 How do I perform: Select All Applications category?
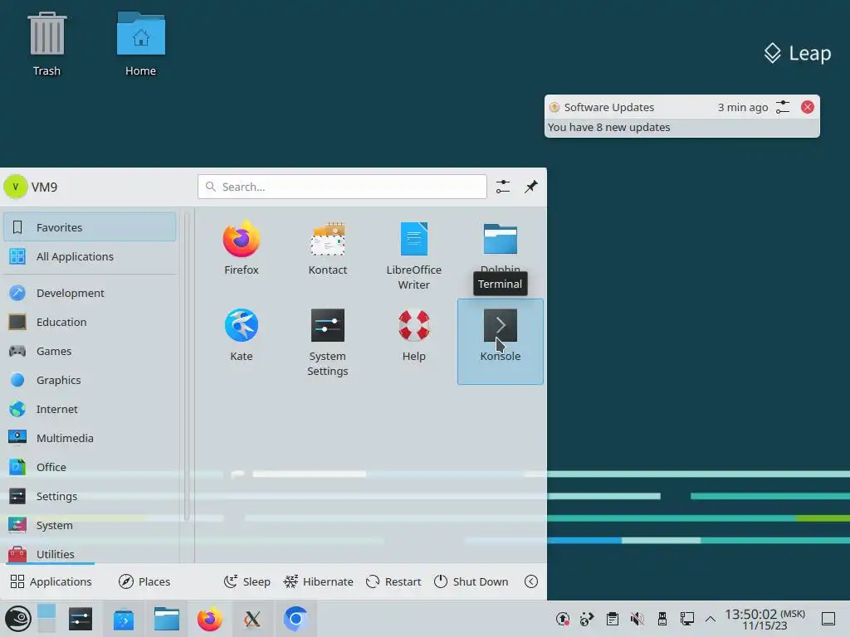90,256
